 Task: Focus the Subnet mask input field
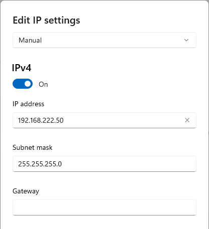[104, 164]
